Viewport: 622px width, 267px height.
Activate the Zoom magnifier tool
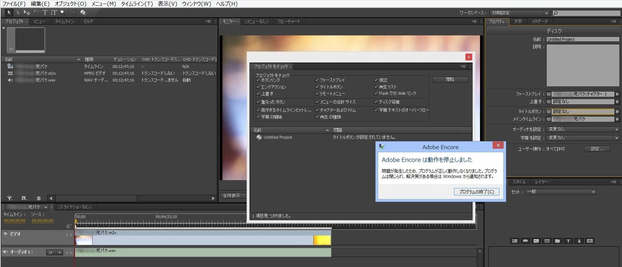(63, 13)
